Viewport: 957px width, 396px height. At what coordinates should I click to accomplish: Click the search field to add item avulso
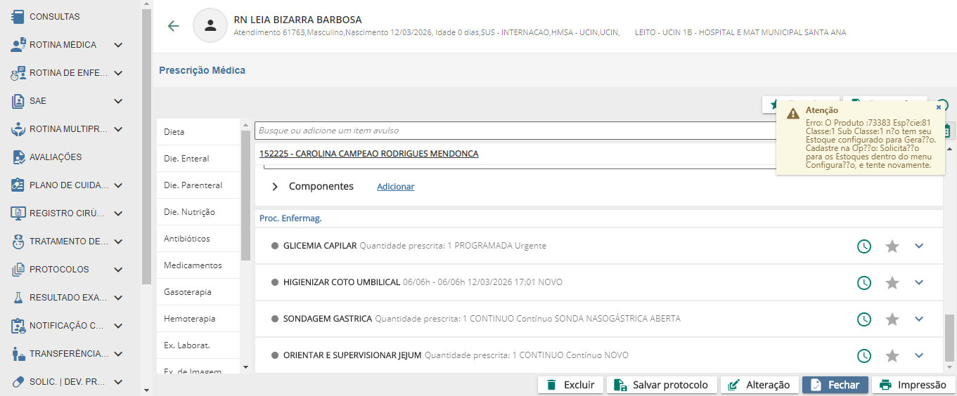point(513,131)
